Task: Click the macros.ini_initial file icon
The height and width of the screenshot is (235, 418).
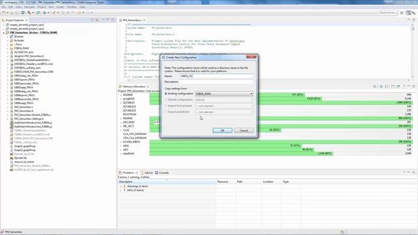Action: coord(12,162)
